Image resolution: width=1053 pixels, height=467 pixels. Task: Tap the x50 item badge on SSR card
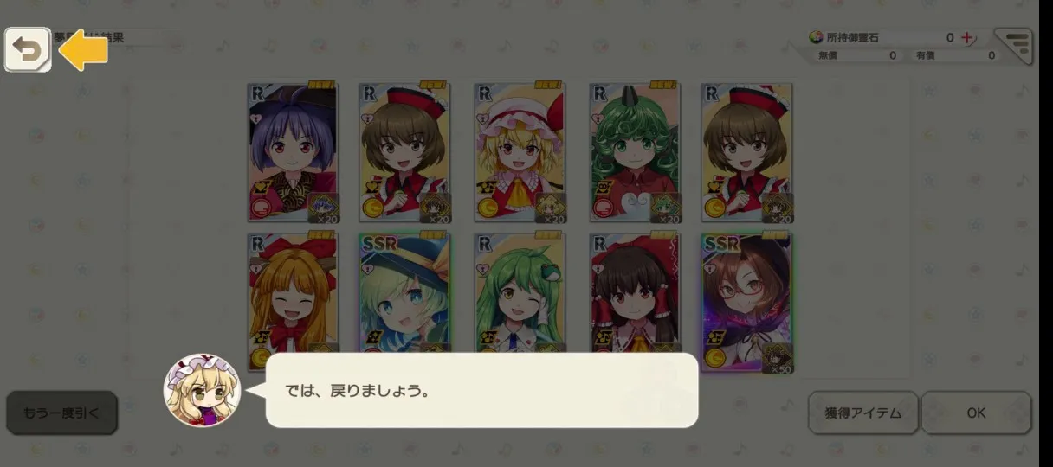[775, 356]
